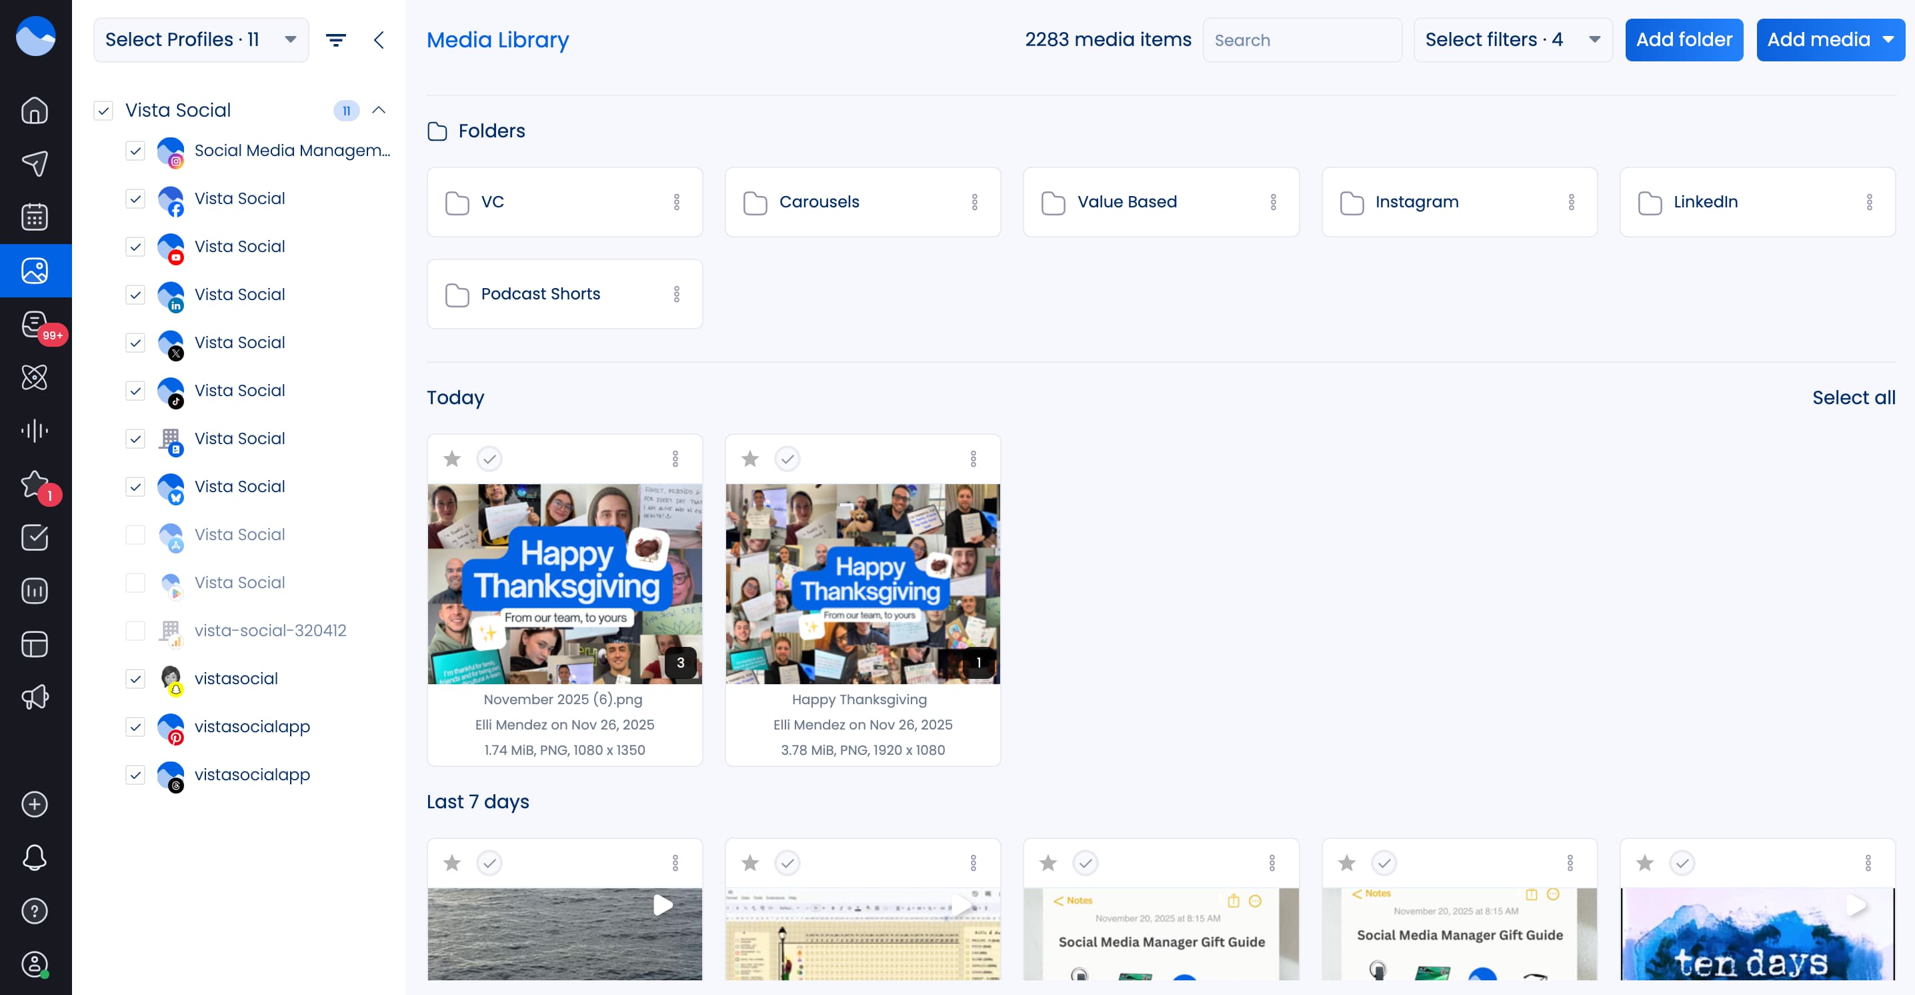
Task: Click the Select all link
Action: (1852, 397)
